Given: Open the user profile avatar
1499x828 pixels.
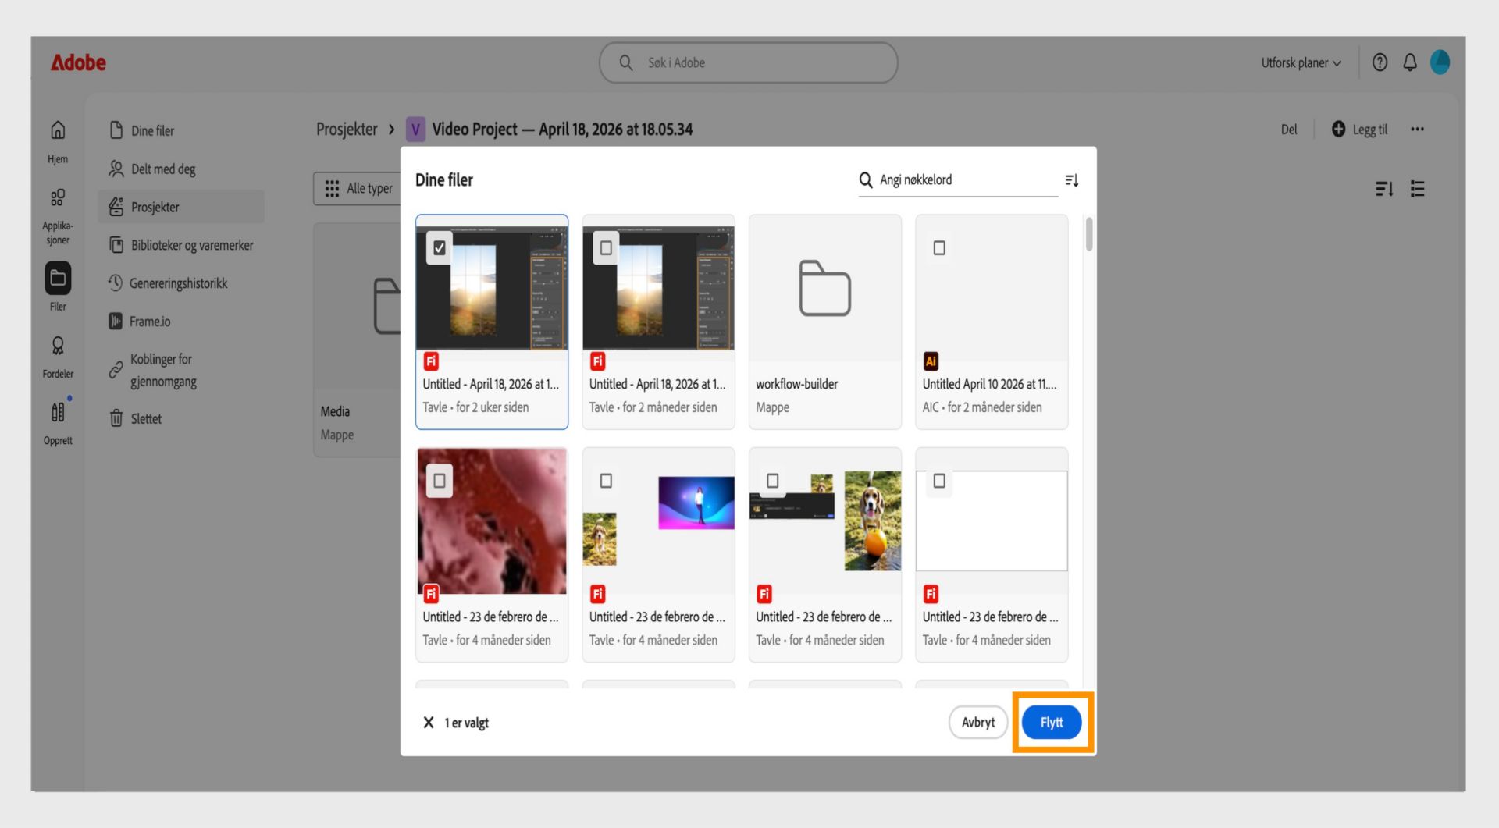Looking at the screenshot, I should point(1440,62).
